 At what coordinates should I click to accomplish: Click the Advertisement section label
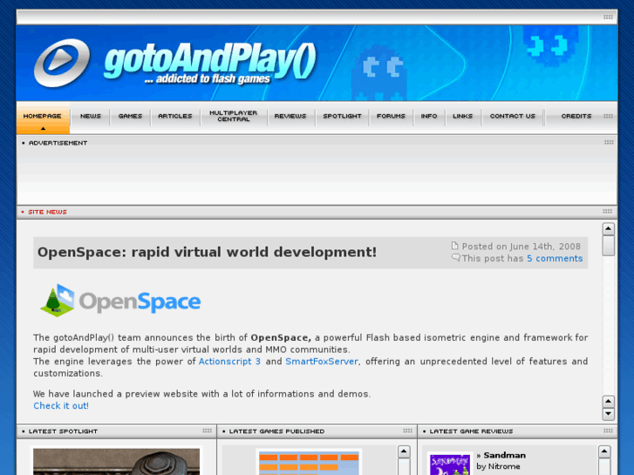pyautogui.click(x=58, y=143)
